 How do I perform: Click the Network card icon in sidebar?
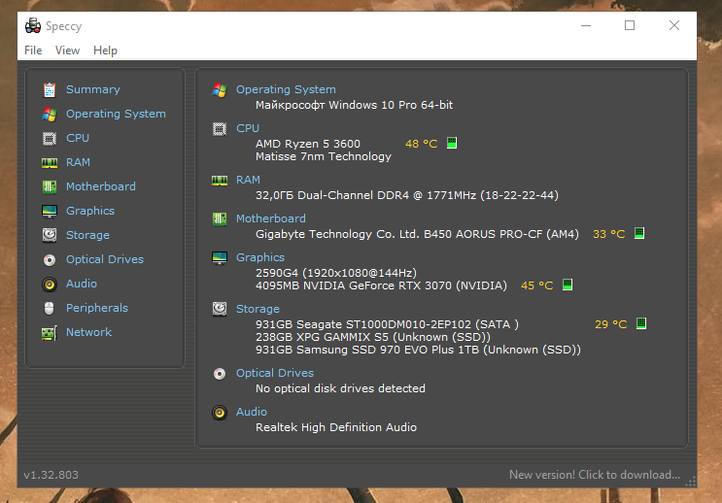50,333
